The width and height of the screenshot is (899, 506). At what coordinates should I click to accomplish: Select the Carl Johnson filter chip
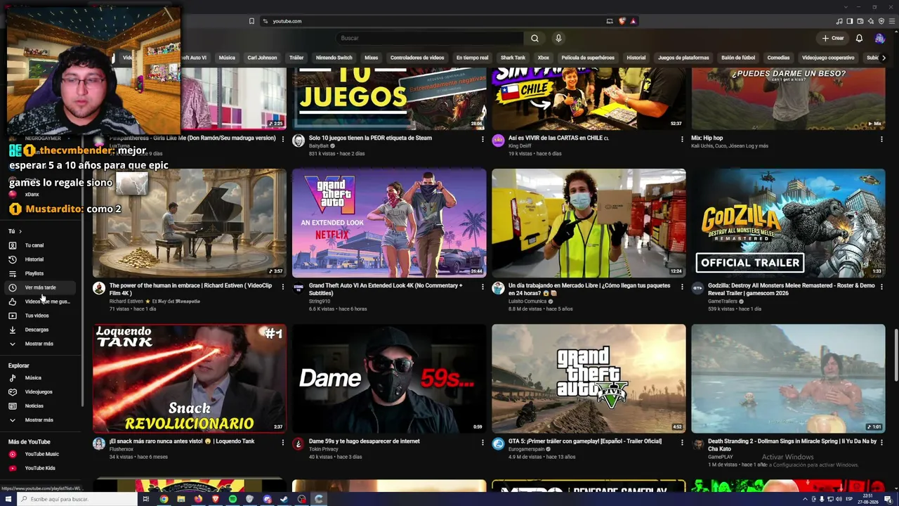coord(262,58)
